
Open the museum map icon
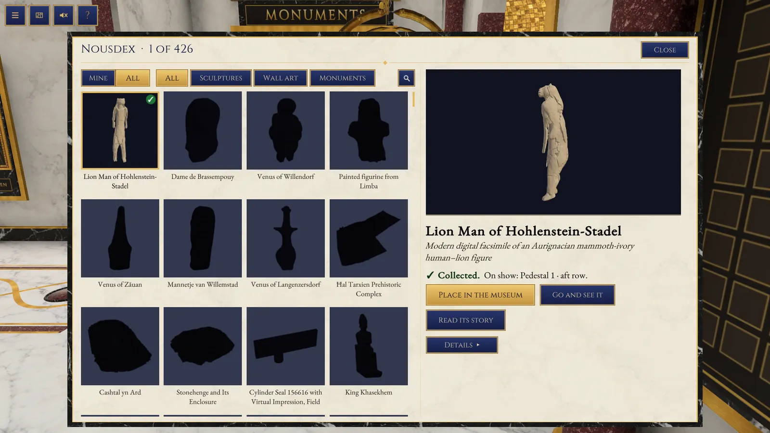click(39, 15)
